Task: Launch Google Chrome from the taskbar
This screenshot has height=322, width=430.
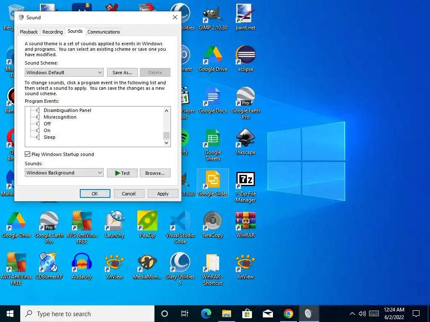Action: coord(288,314)
